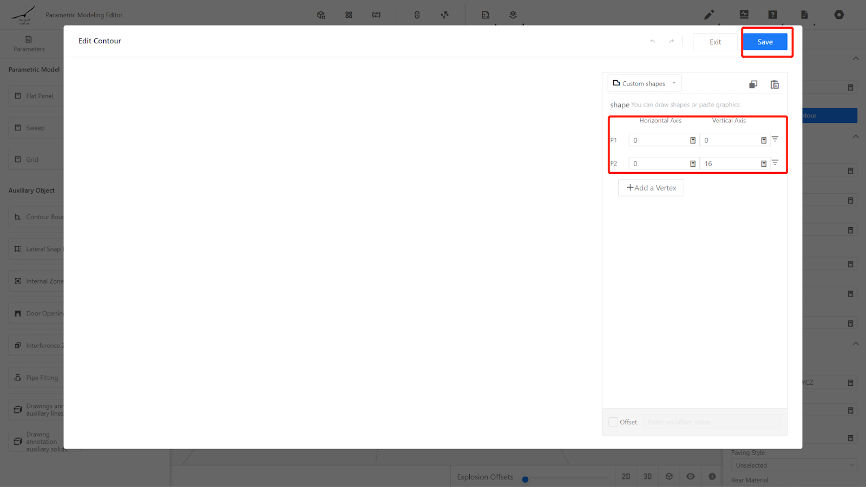Click the undo arrow in Edit Contour
Image resolution: width=866 pixels, height=487 pixels.
tap(652, 41)
